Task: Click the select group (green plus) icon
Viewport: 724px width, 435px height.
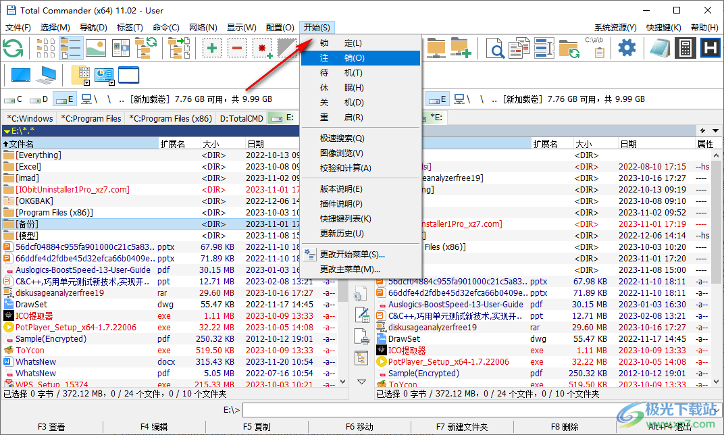Action: pyautogui.click(x=212, y=48)
